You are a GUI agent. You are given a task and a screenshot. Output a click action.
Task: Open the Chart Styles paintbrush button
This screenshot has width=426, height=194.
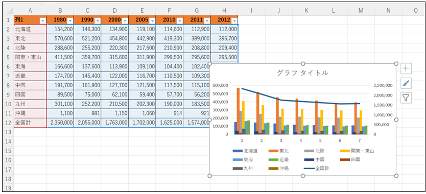(x=406, y=83)
